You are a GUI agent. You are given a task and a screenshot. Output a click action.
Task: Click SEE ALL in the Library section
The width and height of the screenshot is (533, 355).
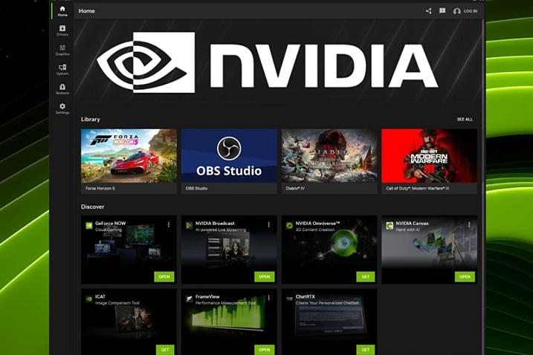click(465, 120)
